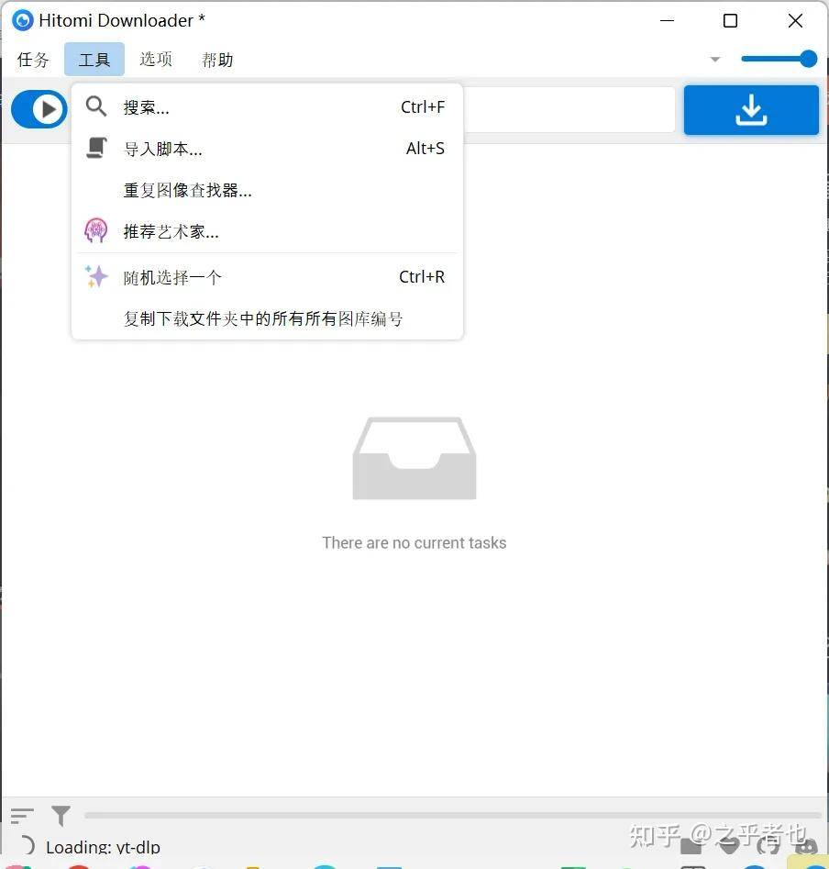
Task: Choose 复制下载文件夹中的所有所有图库编号 entry
Action: tap(267, 318)
